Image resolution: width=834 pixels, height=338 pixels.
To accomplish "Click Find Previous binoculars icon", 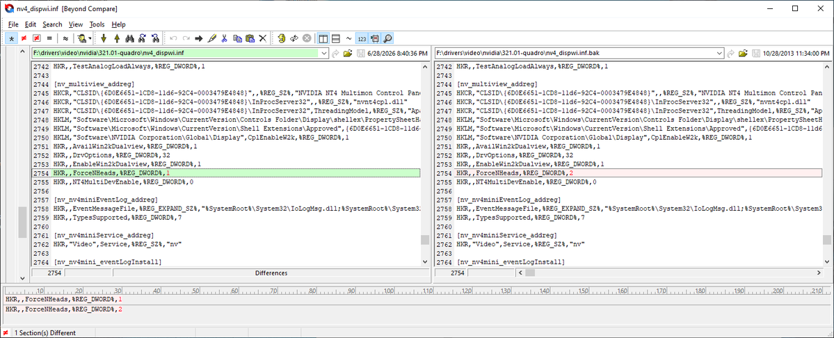I will [x=155, y=38].
